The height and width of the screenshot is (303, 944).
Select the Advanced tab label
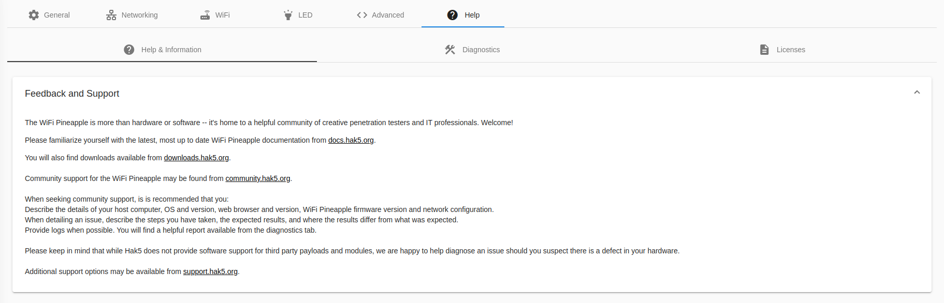pyautogui.click(x=388, y=15)
